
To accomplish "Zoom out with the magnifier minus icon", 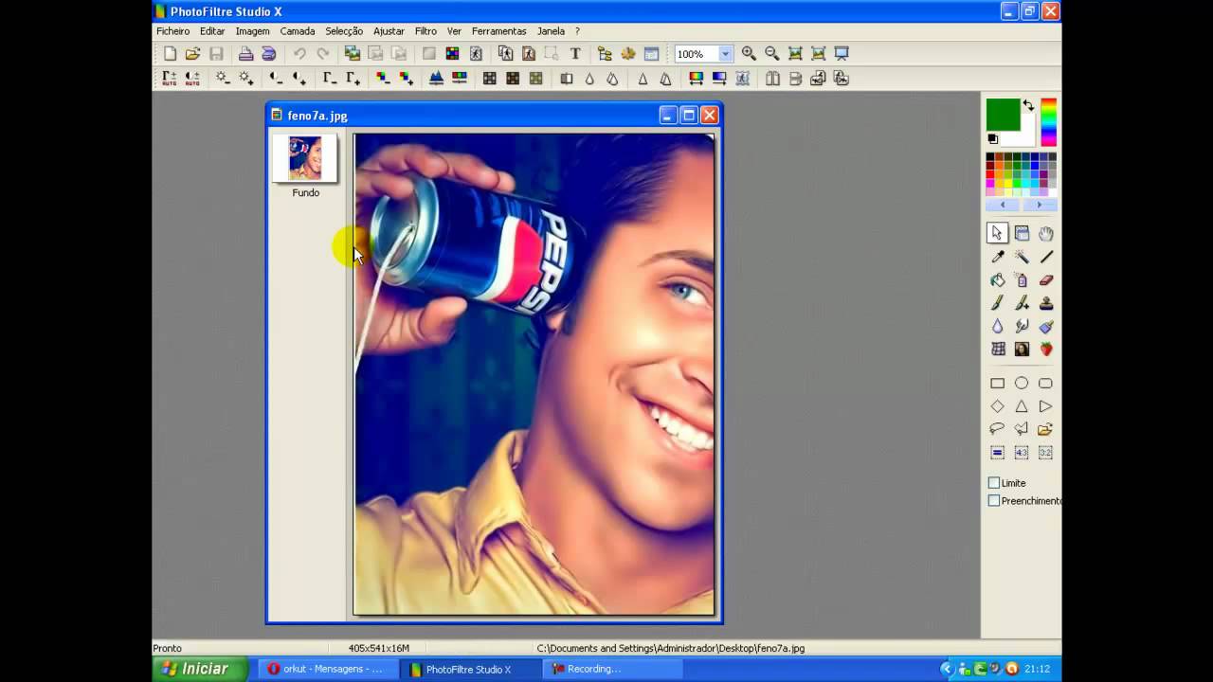I will pyautogui.click(x=771, y=54).
